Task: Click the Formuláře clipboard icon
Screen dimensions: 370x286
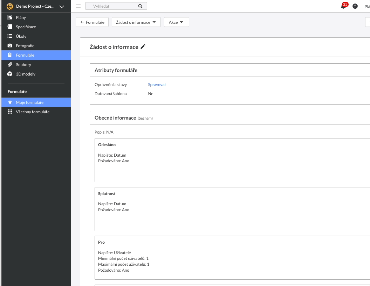Action: point(10,55)
